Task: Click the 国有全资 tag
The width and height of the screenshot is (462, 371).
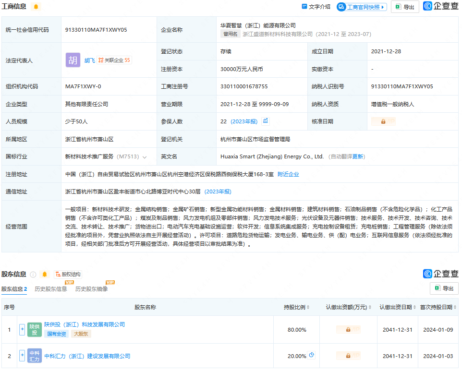Action: [57, 334]
